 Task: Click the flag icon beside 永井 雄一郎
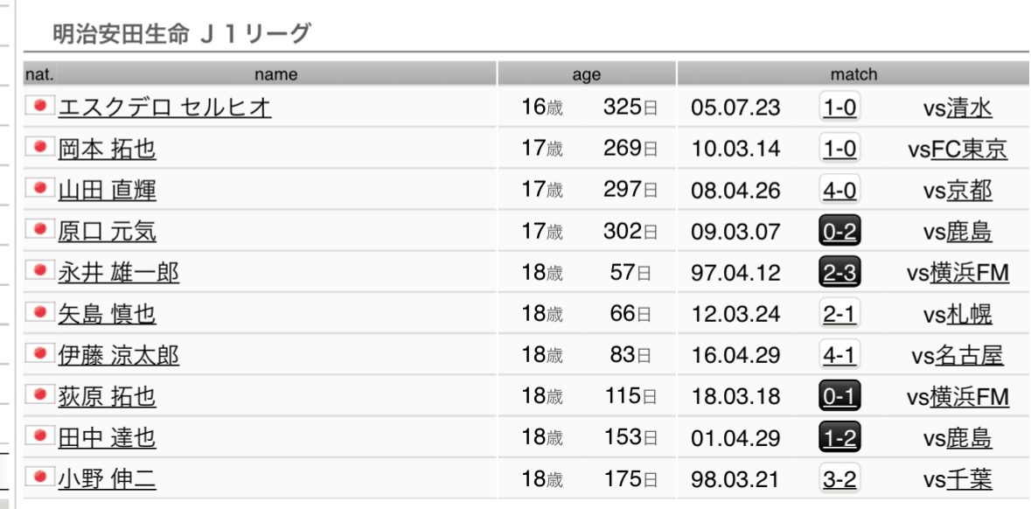click(39, 272)
